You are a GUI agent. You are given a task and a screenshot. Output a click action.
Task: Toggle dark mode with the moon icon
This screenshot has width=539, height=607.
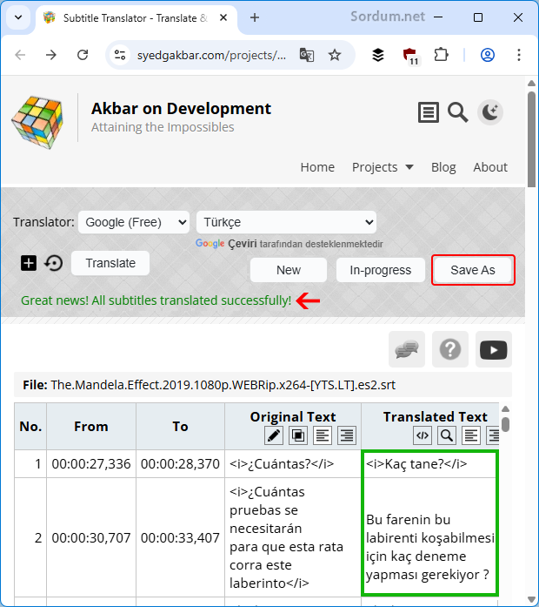click(490, 112)
